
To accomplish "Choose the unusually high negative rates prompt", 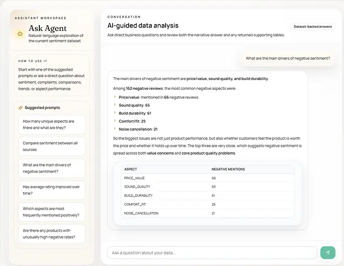I will click(x=52, y=234).
